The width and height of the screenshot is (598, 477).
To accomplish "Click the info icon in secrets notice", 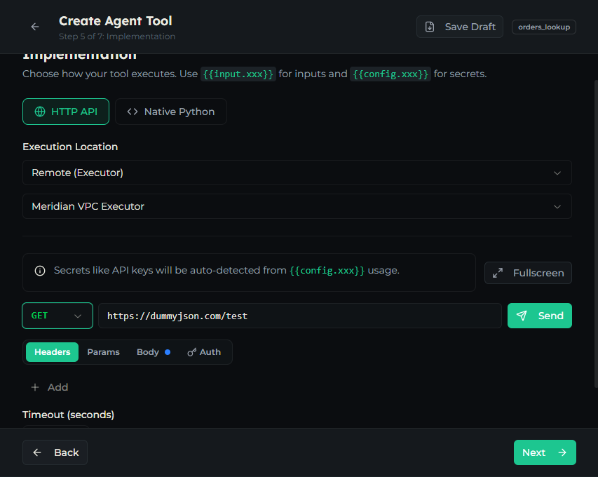I will tap(40, 271).
